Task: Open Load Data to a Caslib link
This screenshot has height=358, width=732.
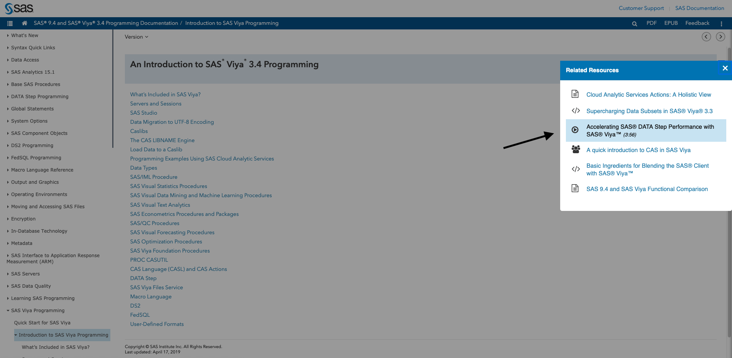Action: 156,149
